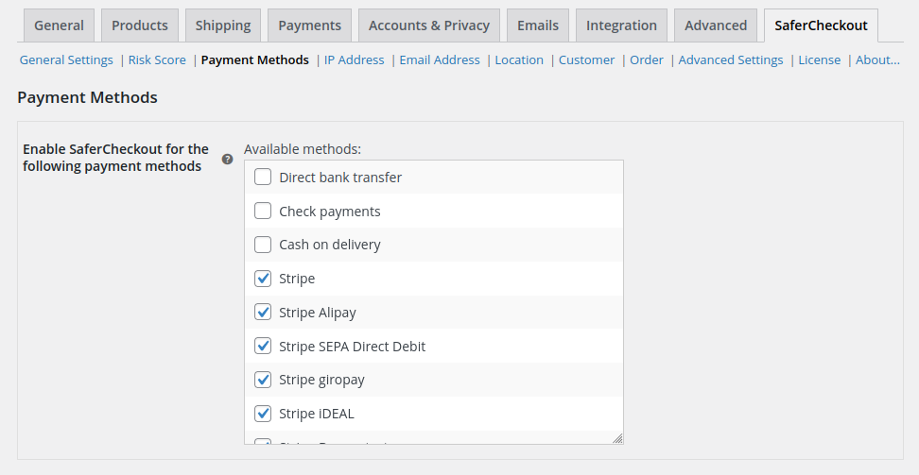Click the Check payments label
Screen dimensions: 919x475
point(329,211)
